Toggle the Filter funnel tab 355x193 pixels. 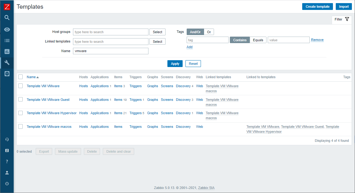click(x=342, y=19)
